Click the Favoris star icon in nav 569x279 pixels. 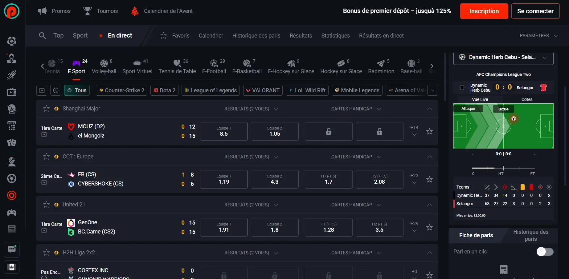tap(163, 36)
